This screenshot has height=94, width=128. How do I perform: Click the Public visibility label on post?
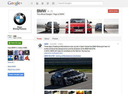[x=60, y=44]
